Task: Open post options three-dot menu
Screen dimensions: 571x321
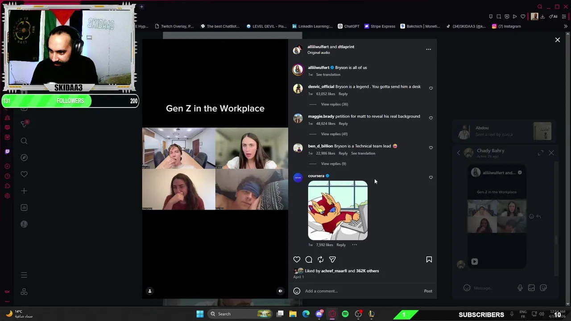Action: (x=428, y=49)
